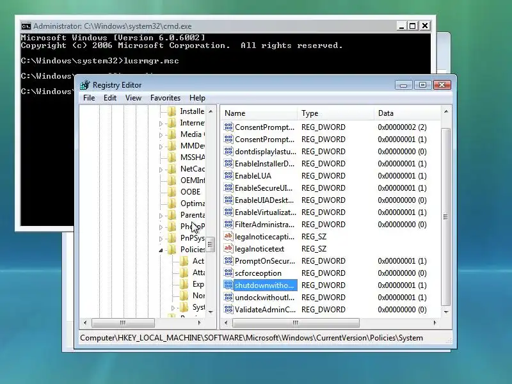
Task: Select the Atta subfolder icon under Policies
Action: [x=184, y=273]
